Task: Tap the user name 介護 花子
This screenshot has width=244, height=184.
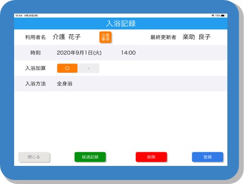Action: coord(67,37)
